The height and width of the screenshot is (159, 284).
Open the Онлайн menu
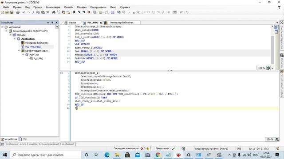click(69, 7)
